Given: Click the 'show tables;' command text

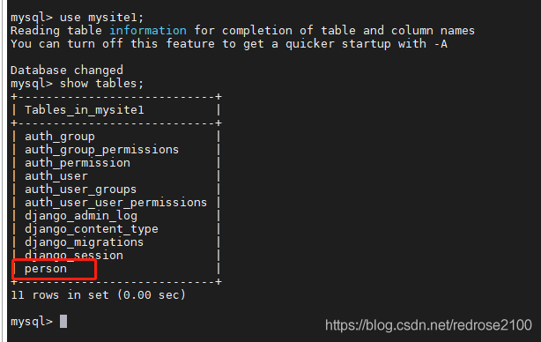Looking at the screenshot, I should (x=102, y=84).
